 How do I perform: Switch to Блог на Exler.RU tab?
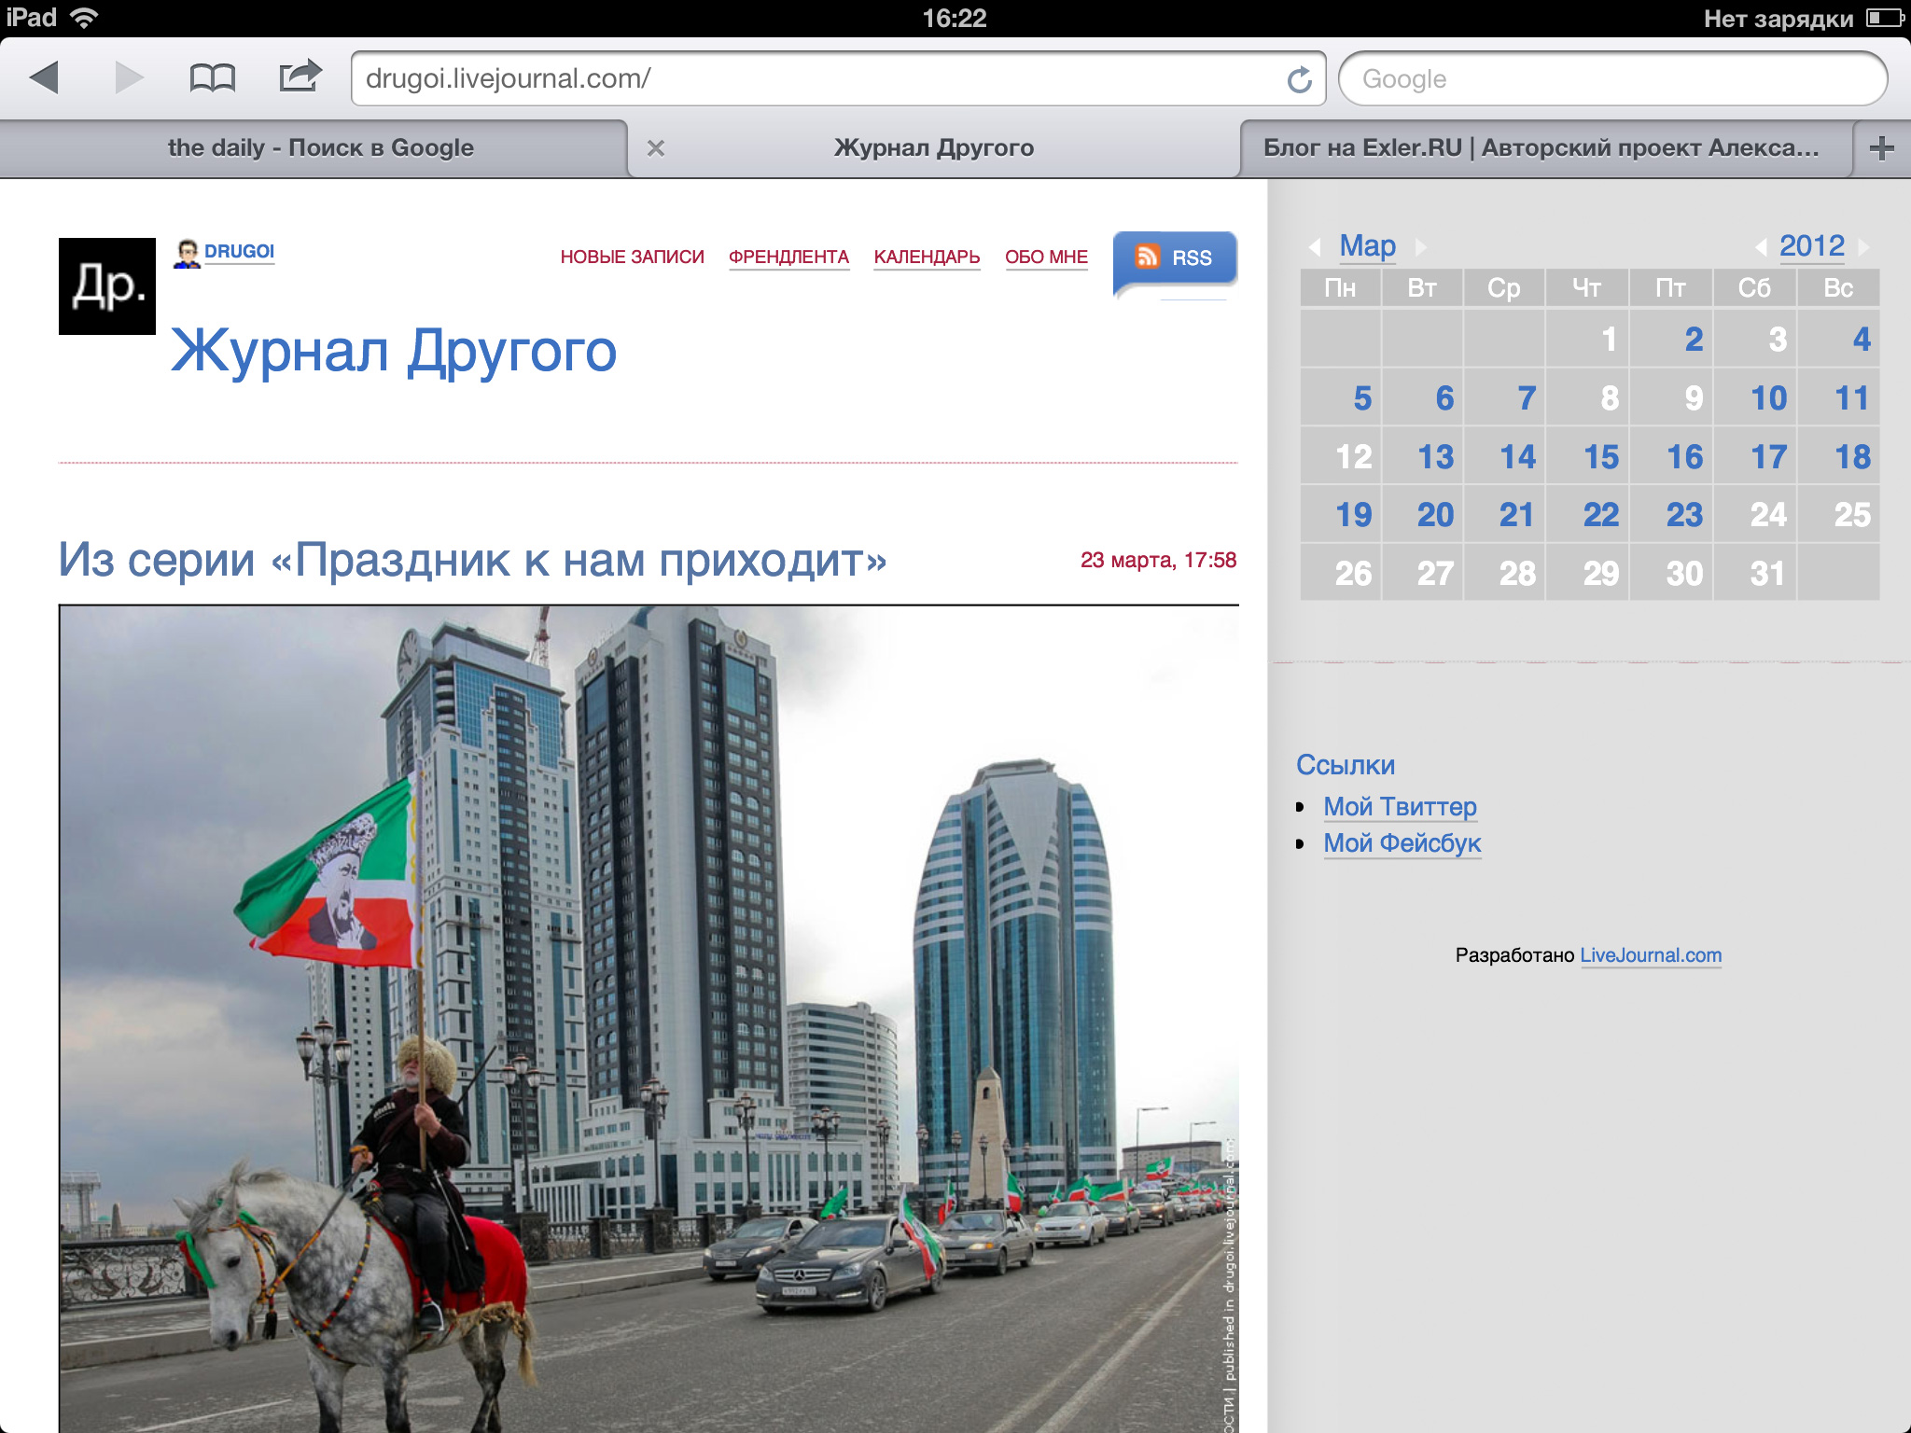pyautogui.click(x=1540, y=148)
